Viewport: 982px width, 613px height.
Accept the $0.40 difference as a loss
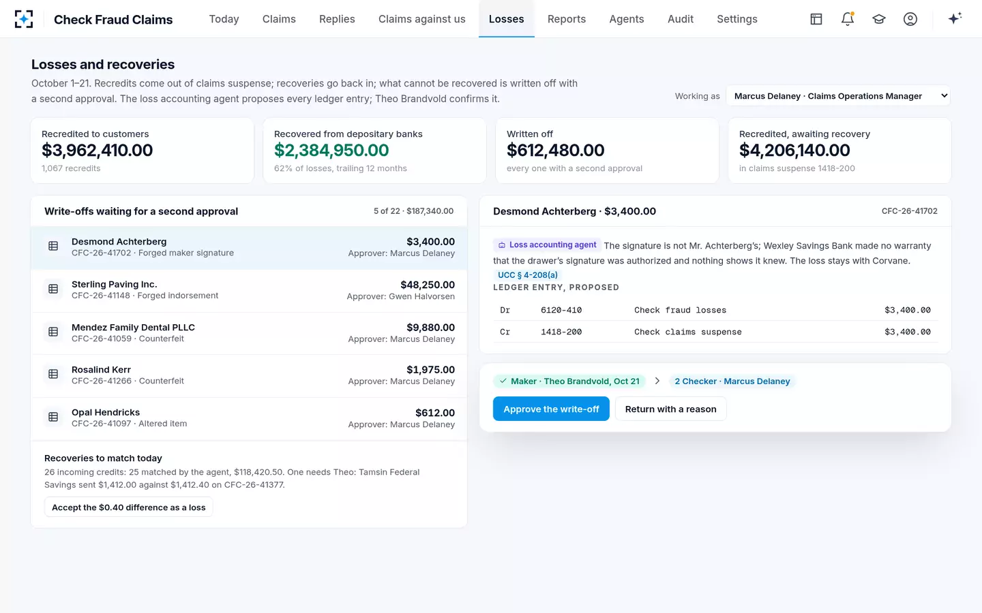click(x=129, y=507)
